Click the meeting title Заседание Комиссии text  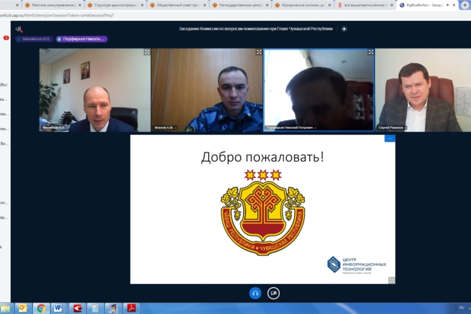click(x=256, y=29)
